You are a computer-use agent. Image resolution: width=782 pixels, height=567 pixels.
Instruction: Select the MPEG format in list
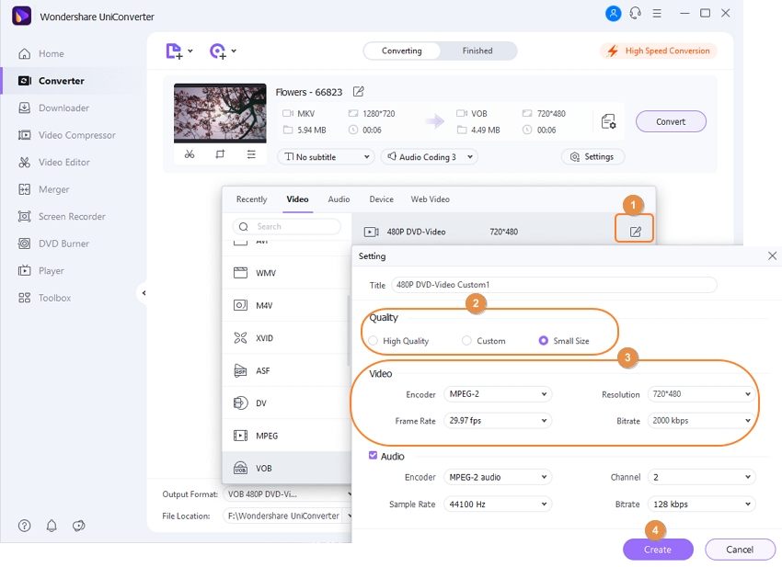pyautogui.click(x=287, y=436)
